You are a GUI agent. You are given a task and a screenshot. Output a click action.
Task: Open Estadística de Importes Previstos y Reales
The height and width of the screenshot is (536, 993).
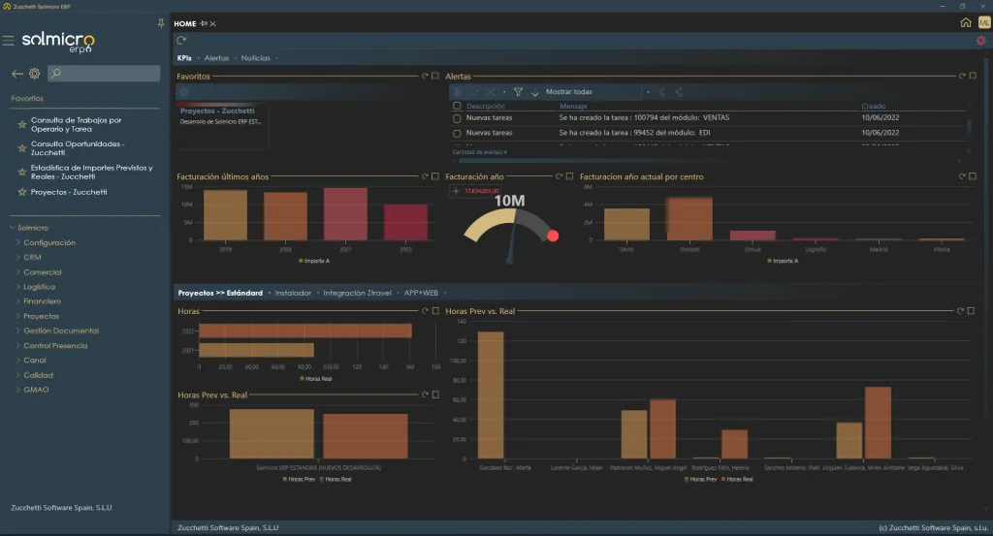coord(92,173)
